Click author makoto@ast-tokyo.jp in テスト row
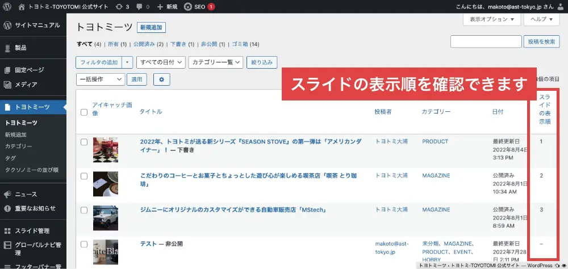Screen dimensions: 568x269 pyautogui.click(x=391, y=248)
